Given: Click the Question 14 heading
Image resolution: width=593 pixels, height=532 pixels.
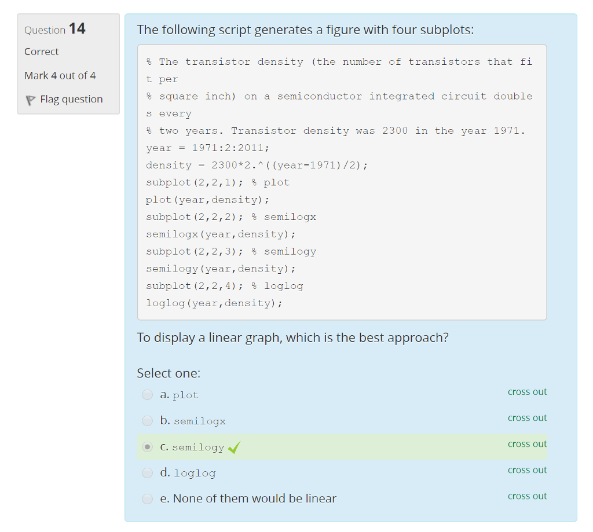Looking at the screenshot, I should pos(54,28).
